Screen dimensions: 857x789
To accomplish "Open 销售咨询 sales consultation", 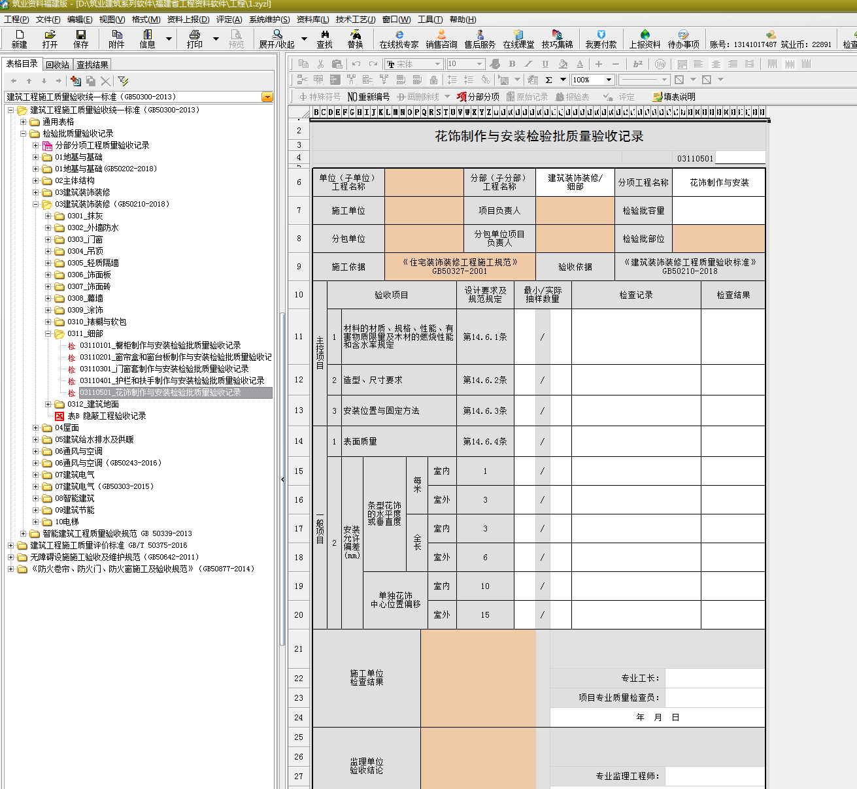I will pyautogui.click(x=441, y=39).
